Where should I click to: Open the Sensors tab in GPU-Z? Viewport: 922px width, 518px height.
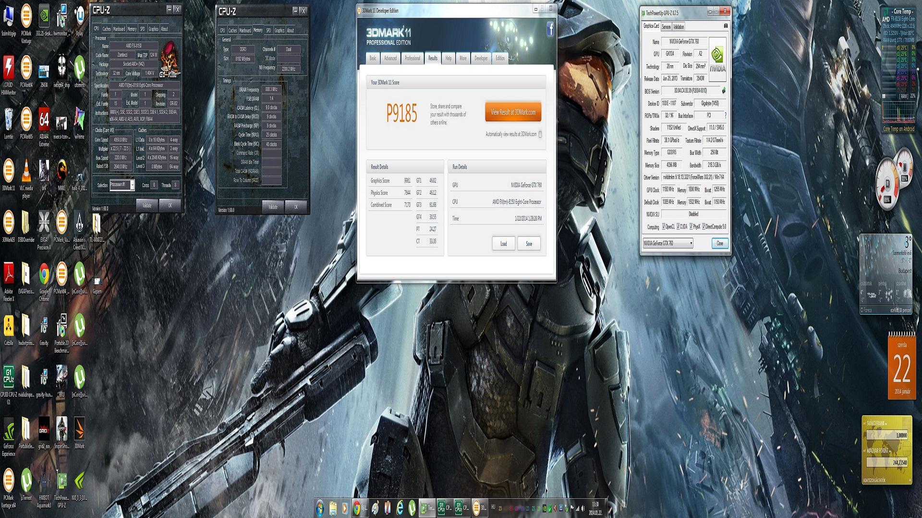(666, 27)
